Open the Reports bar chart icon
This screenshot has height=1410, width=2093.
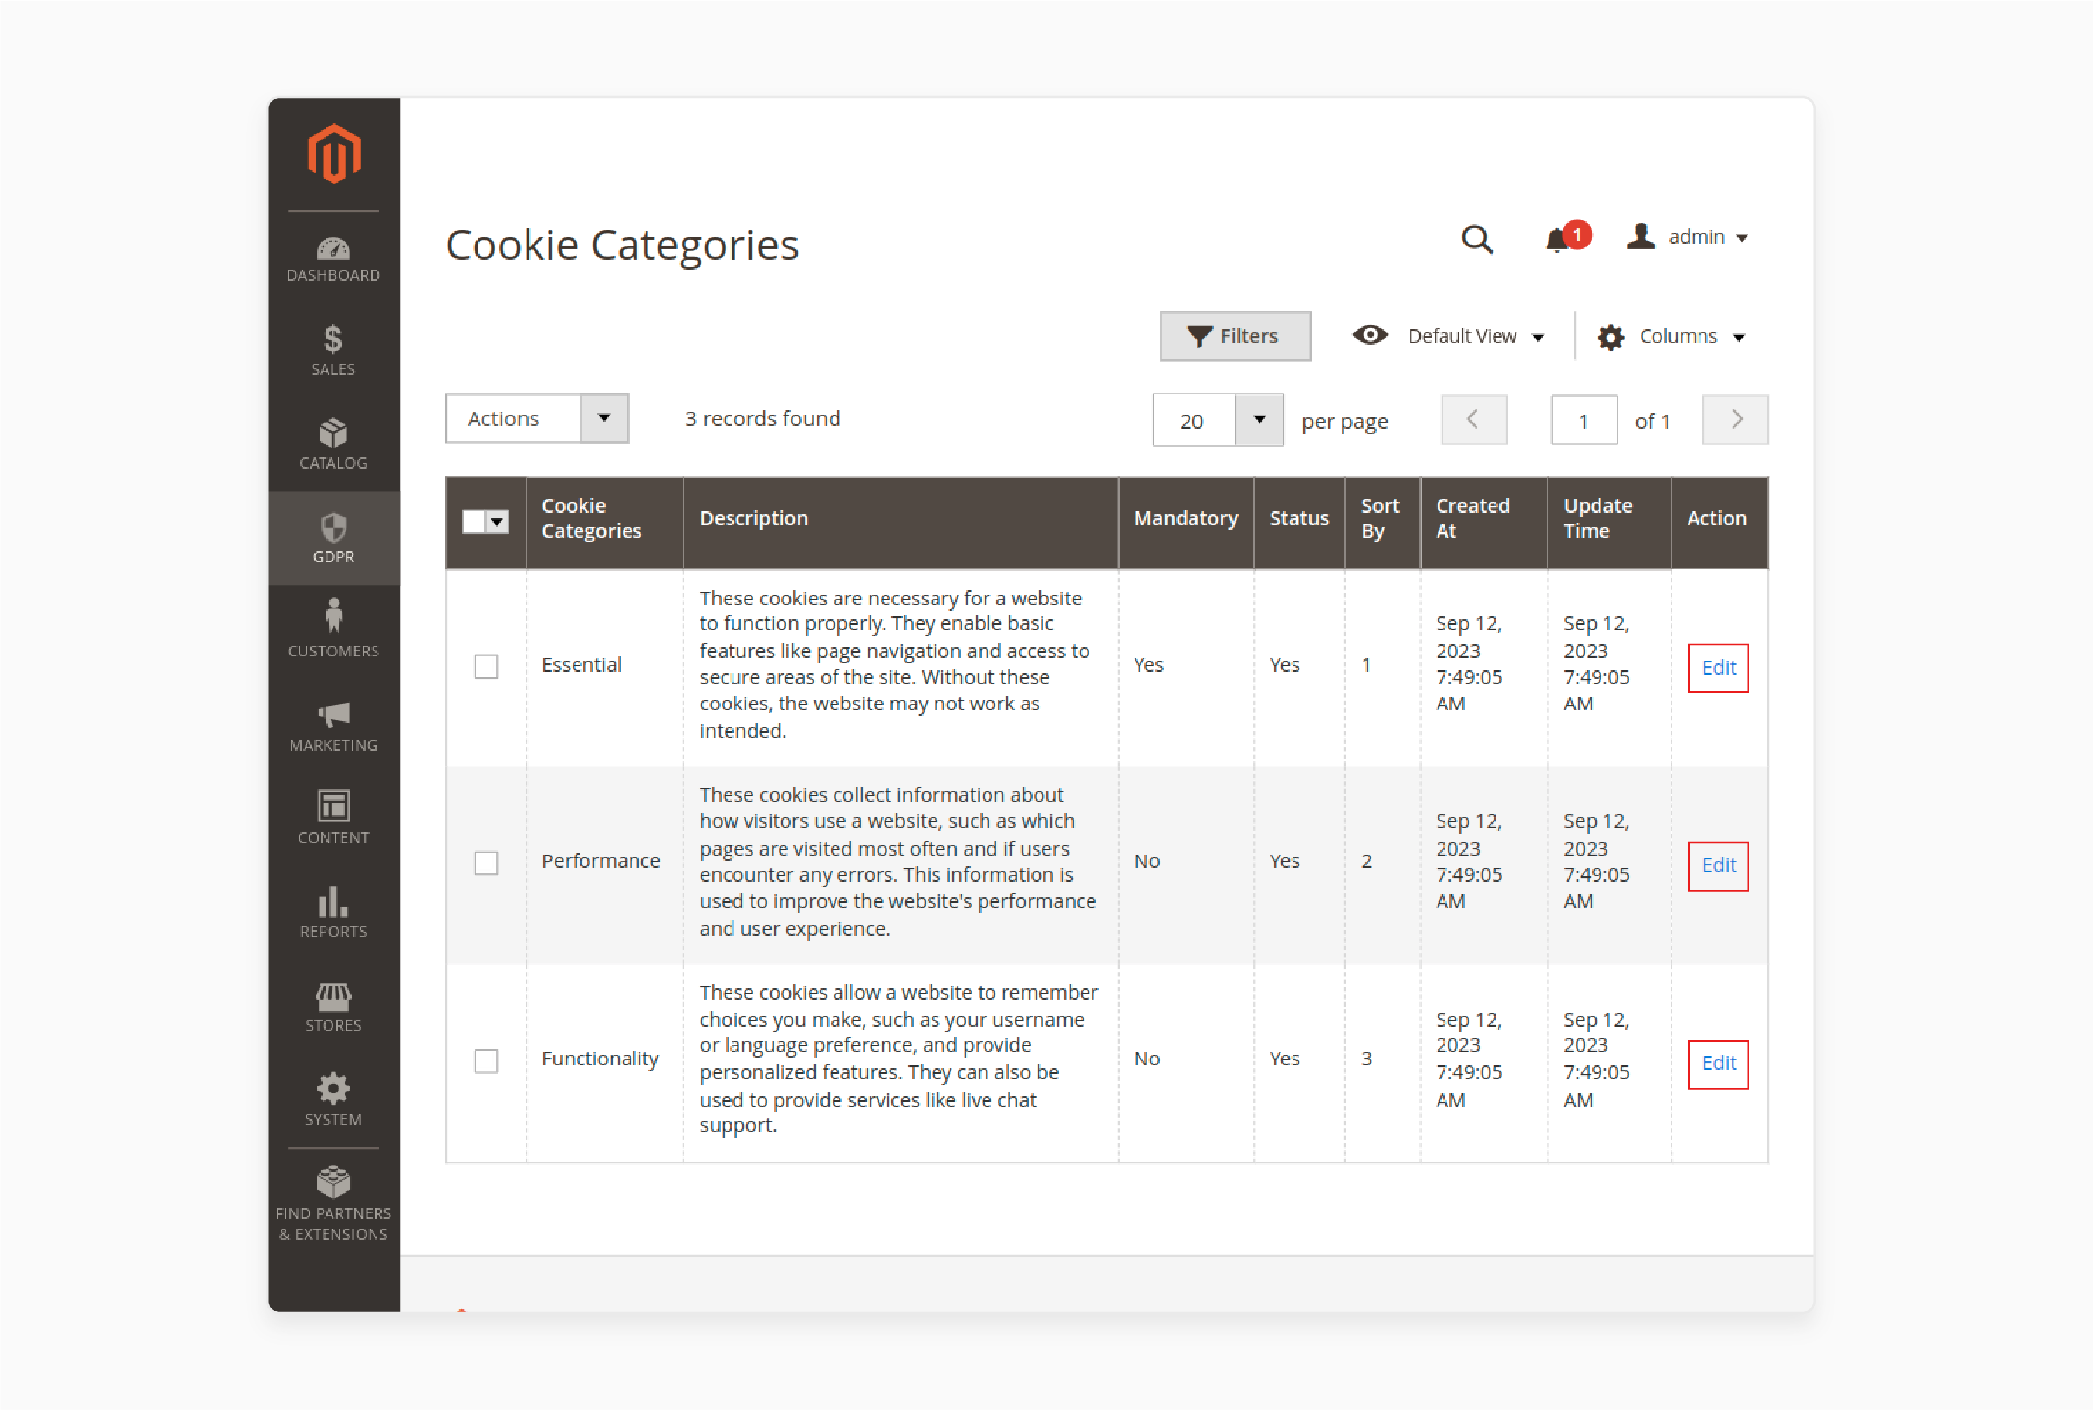click(333, 901)
